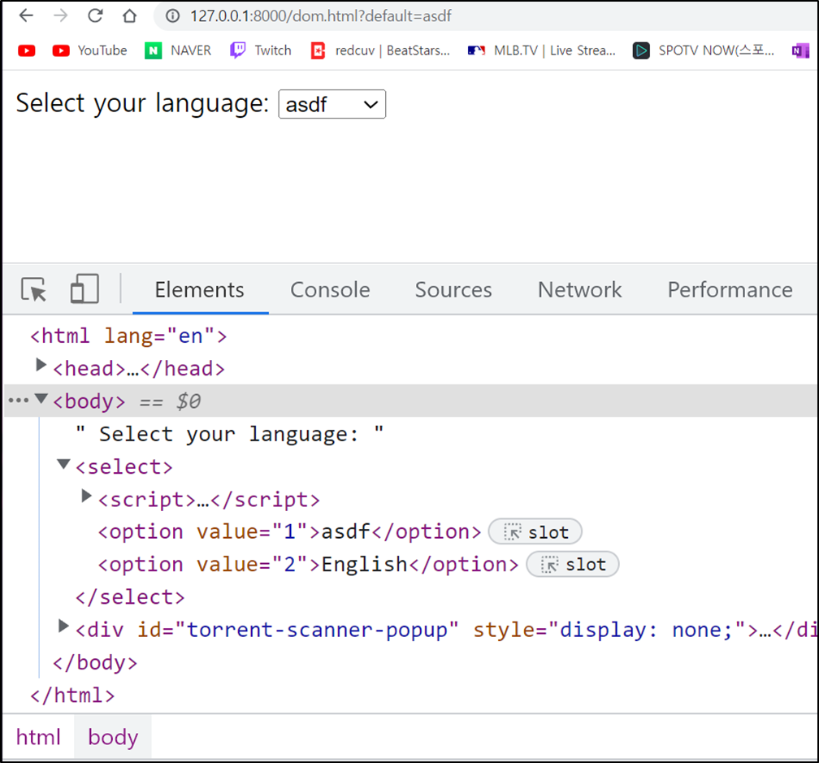The height and width of the screenshot is (763, 819).
Task: Switch to the Network tab
Action: coord(580,289)
